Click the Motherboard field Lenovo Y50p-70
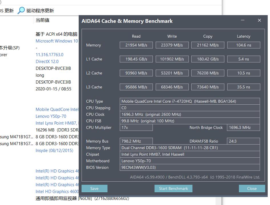The width and height of the screenshot is (270, 205). (190, 161)
